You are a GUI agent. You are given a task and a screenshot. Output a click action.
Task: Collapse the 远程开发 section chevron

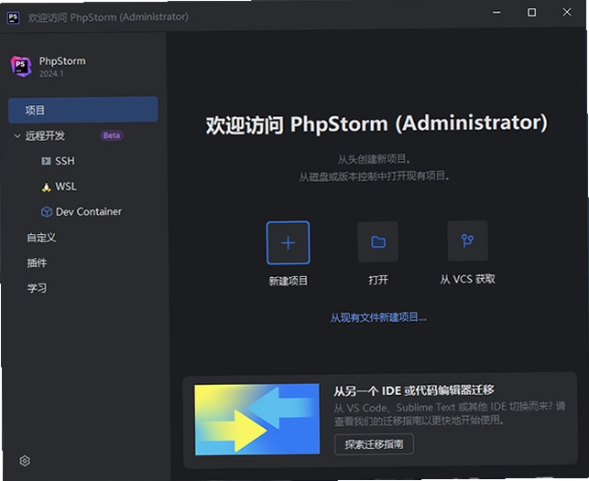[x=17, y=135]
